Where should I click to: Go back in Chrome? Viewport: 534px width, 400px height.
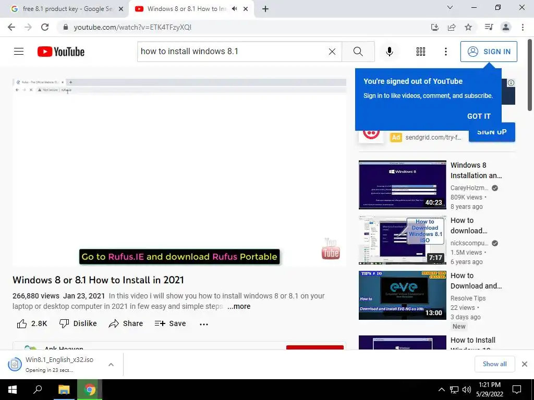11,27
